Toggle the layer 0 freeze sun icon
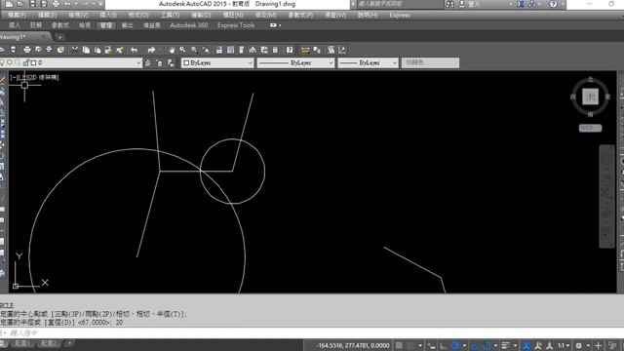Screen dimensions: 624x351 [10, 62]
